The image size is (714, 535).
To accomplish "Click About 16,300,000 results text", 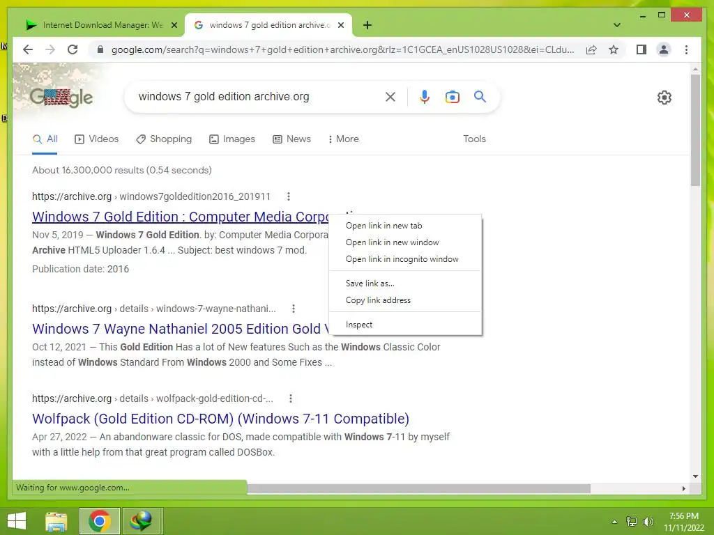I will point(121,170).
